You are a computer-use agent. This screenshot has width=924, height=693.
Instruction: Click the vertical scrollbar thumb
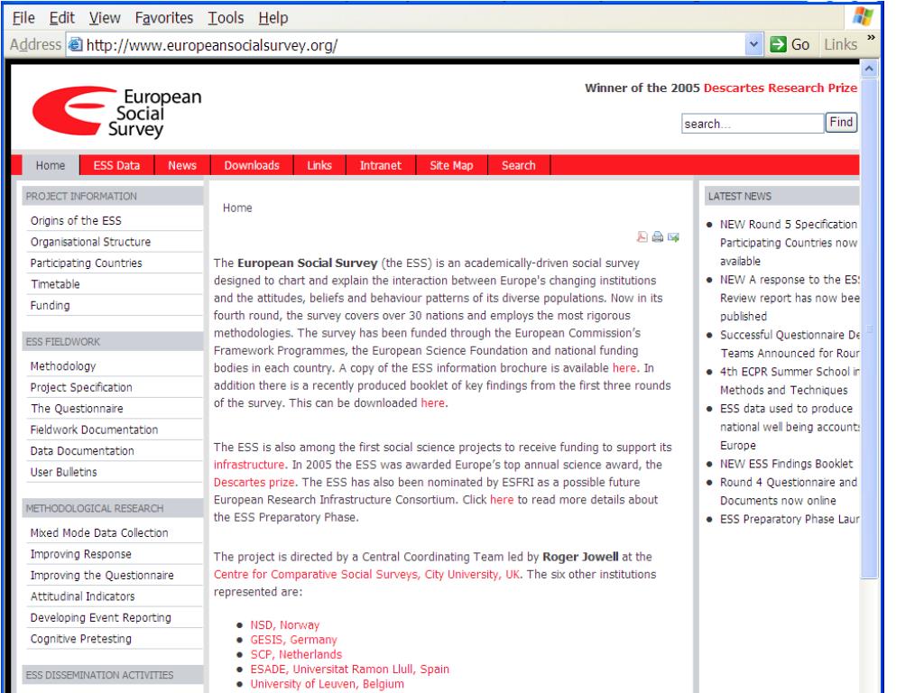click(x=869, y=328)
